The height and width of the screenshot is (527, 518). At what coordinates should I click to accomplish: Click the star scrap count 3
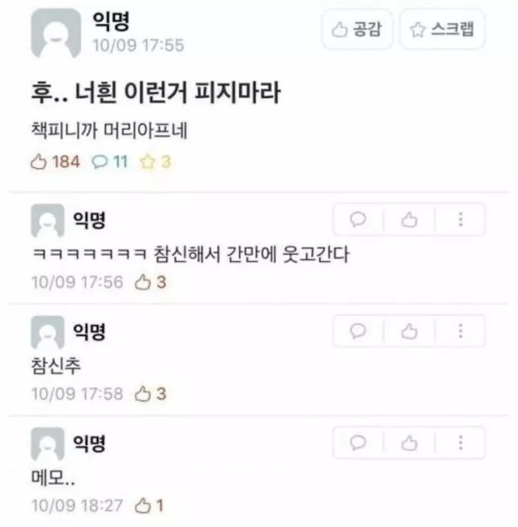click(x=156, y=162)
